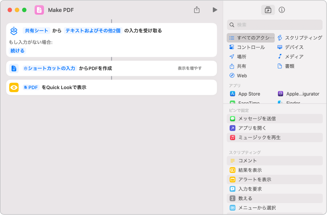The width and height of the screenshot is (327, 215).
Task: Select コントロール category
Action: point(247,47)
